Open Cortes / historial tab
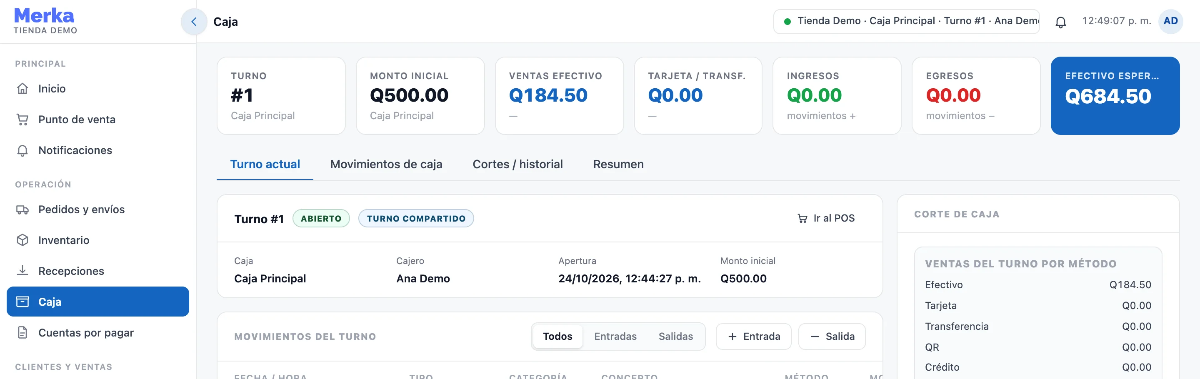The image size is (1200, 379). [x=517, y=165]
